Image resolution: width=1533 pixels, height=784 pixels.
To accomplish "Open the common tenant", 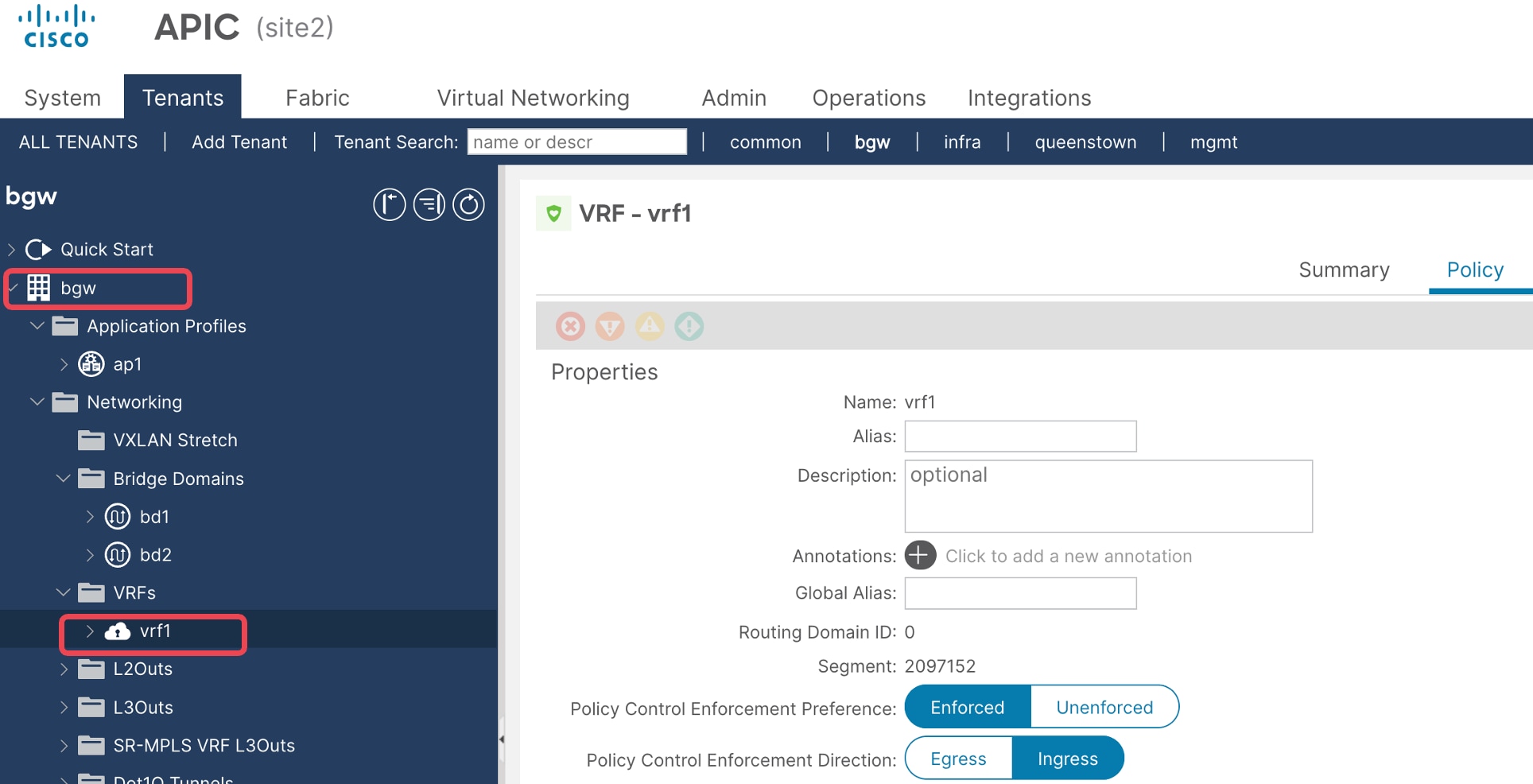I will tap(765, 142).
